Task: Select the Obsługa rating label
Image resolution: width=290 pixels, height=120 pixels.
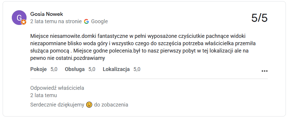Action: pyautogui.click(x=75, y=69)
